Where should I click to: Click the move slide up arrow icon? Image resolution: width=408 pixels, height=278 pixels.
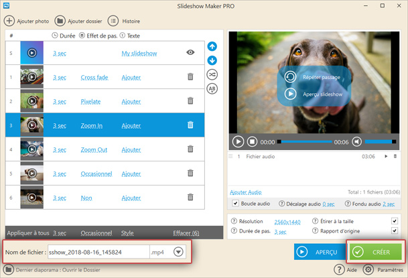pos(212,46)
